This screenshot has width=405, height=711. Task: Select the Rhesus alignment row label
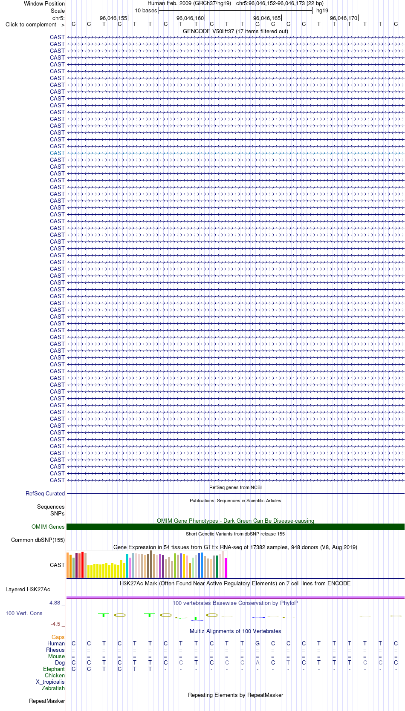click(x=55, y=650)
